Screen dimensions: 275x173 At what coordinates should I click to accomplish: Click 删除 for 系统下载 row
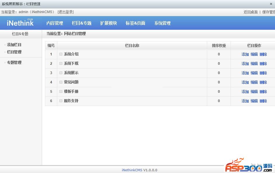coord(263,64)
